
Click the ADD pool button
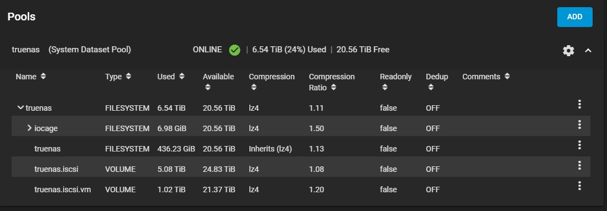574,17
